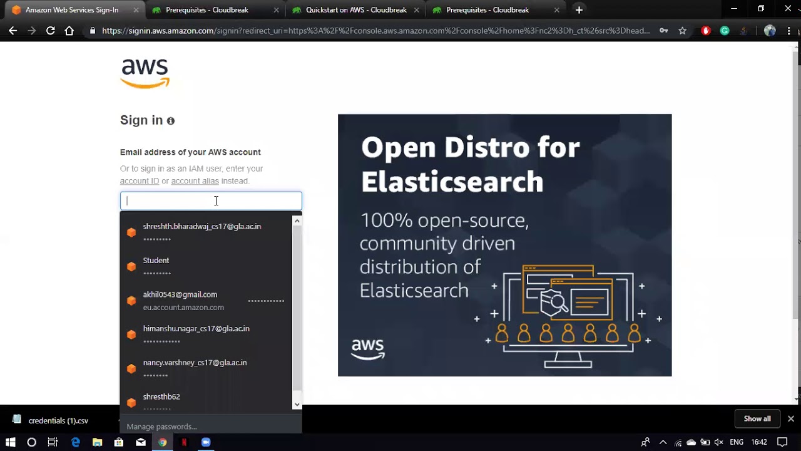Screen dimensions: 801x451
Task: Follow the account alias link
Action: 195,181
